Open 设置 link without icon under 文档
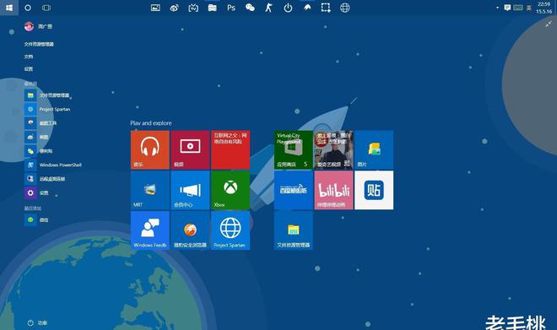 [29, 69]
